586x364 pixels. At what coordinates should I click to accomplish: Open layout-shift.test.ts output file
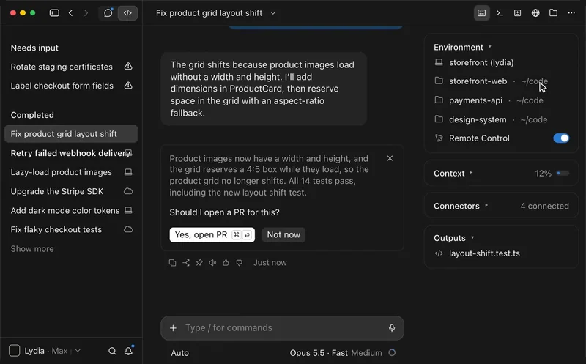point(484,253)
